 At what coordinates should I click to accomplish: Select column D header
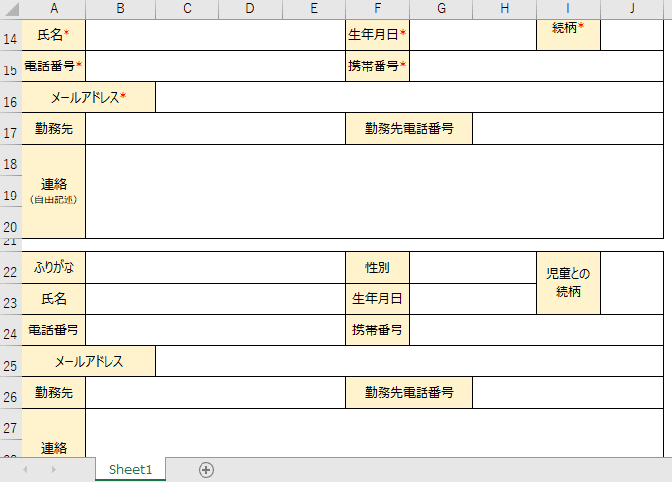click(x=250, y=9)
